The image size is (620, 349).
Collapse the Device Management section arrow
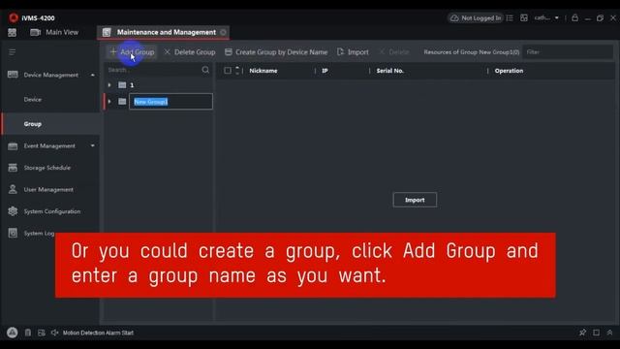[x=93, y=75]
